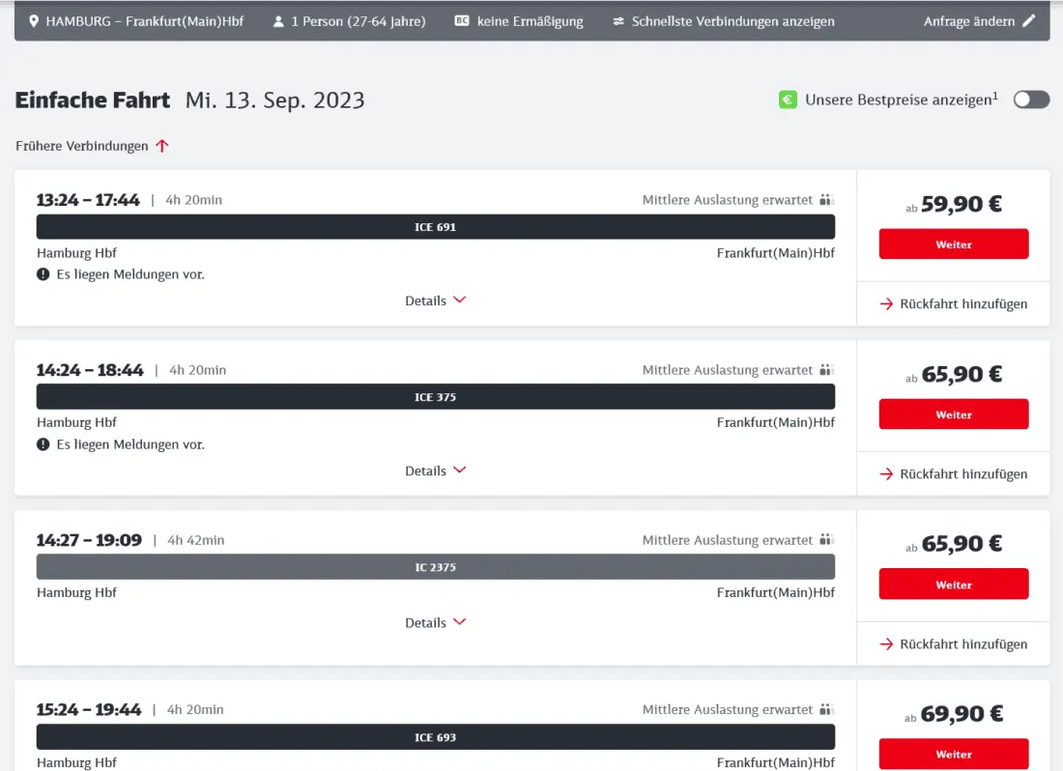Add return trip for the 13:24 connection

click(x=953, y=304)
